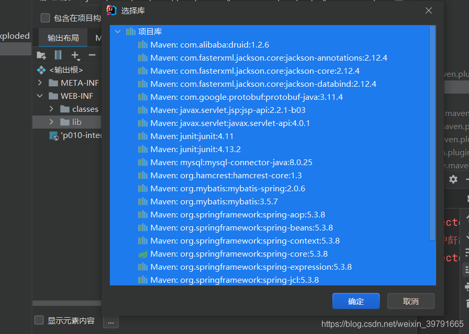Expand the lib folder

click(x=51, y=122)
